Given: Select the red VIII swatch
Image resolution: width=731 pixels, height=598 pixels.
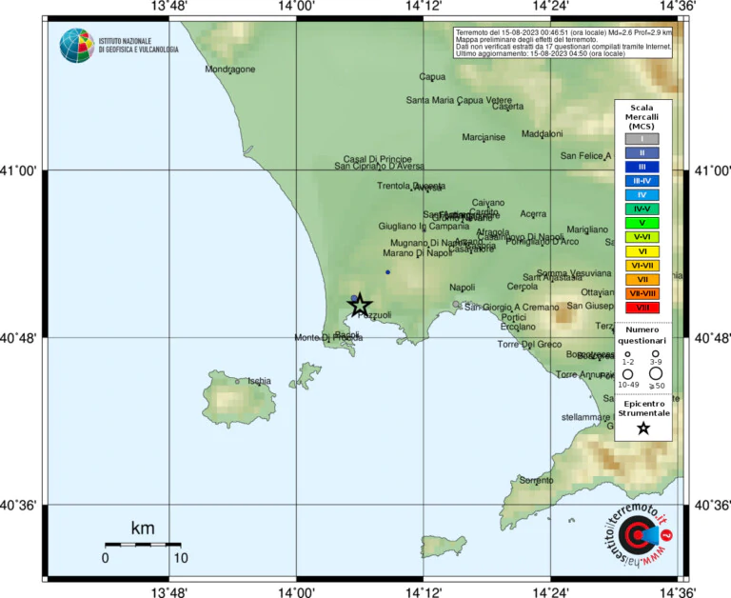Looking at the screenshot, I should [x=642, y=308].
